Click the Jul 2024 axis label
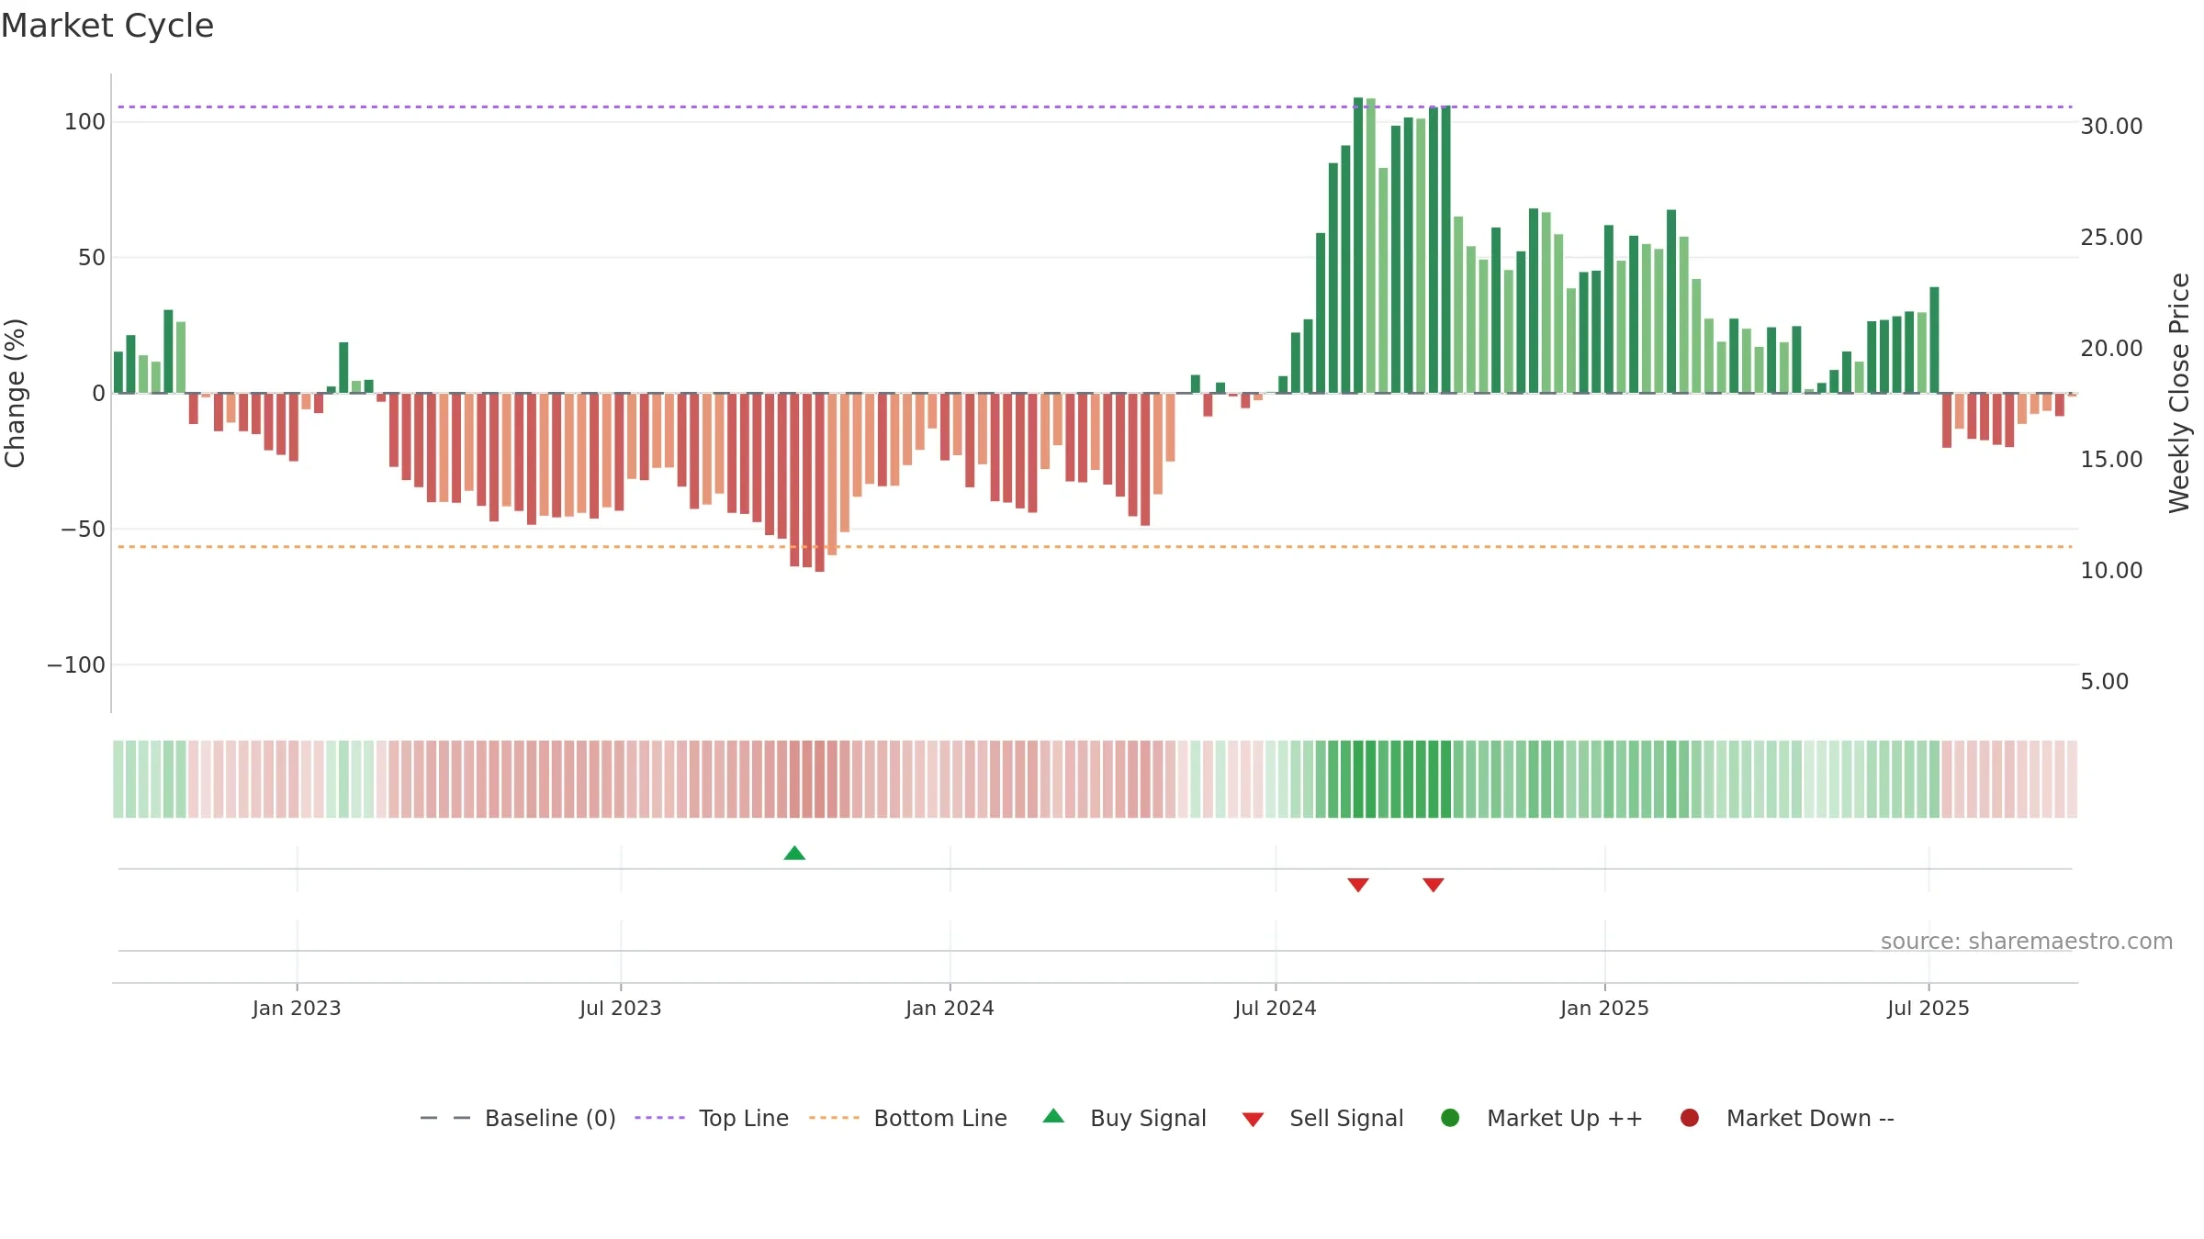 click(x=1276, y=1009)
